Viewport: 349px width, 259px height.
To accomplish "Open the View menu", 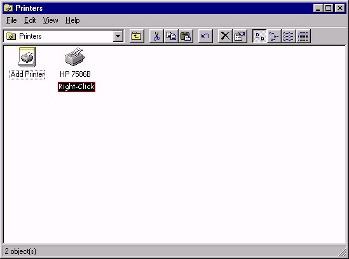I will (50, 20).
